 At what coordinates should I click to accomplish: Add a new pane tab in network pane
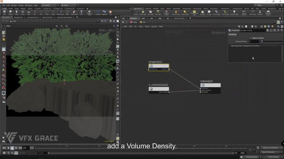(x=190, y=18)
